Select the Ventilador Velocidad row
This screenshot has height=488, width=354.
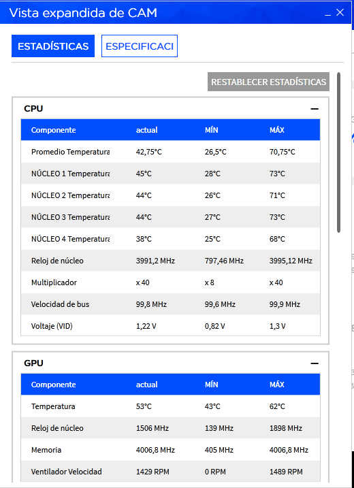[170, 472]
